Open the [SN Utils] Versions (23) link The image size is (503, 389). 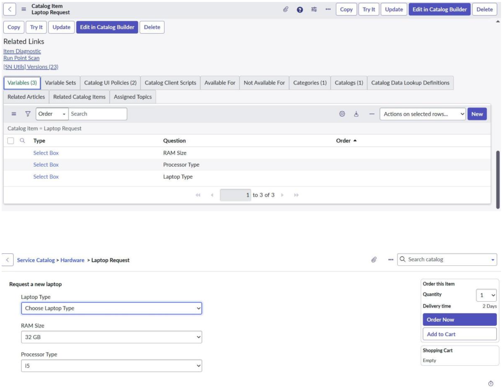click(x=31, y=67)
